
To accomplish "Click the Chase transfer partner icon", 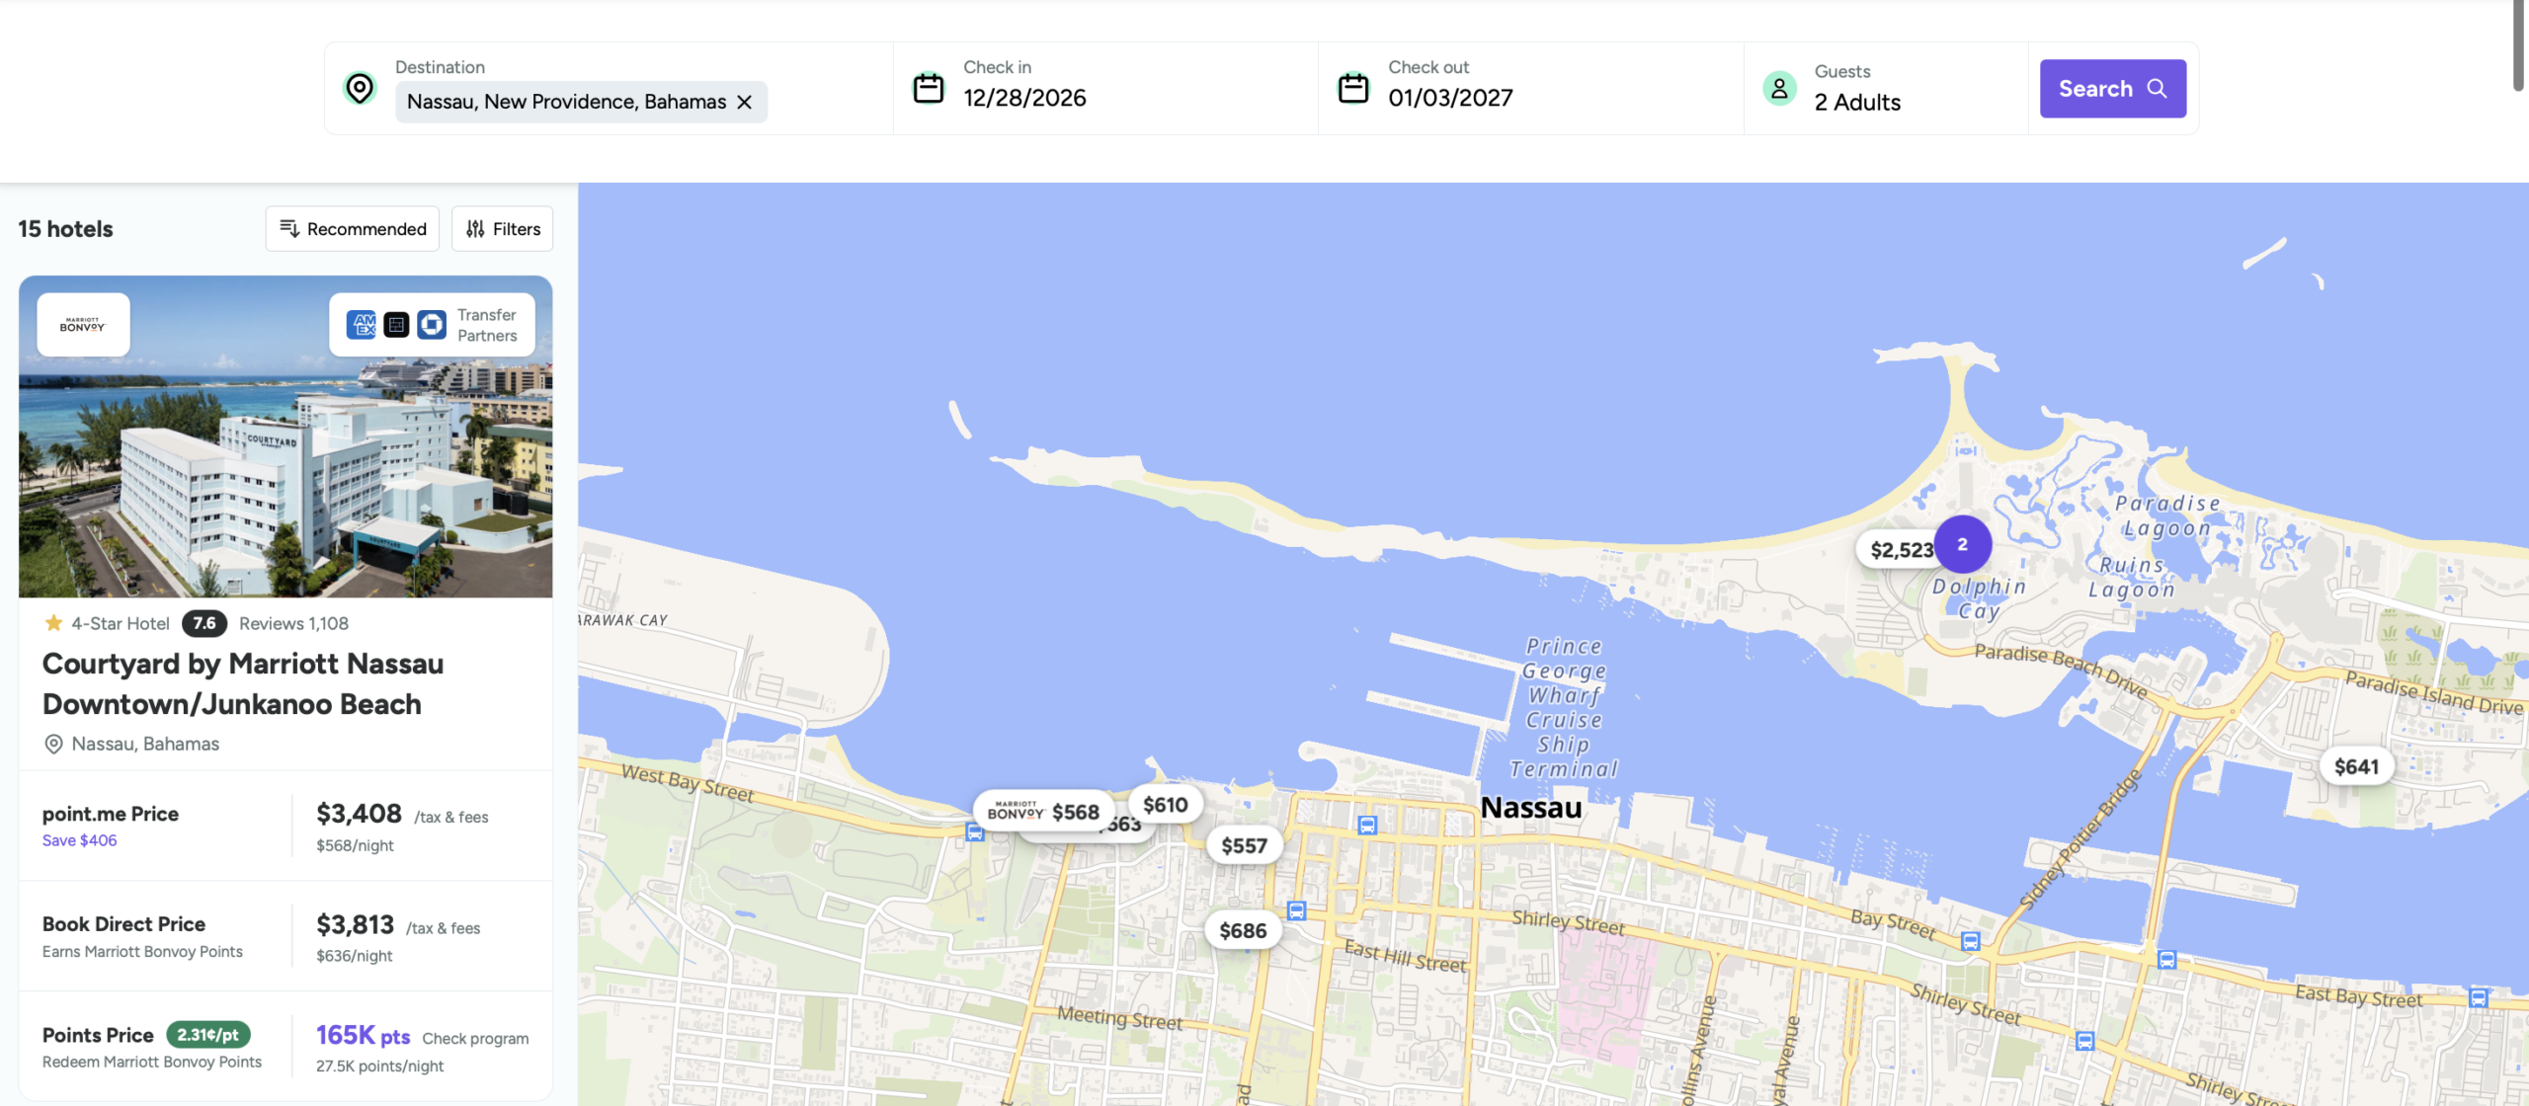I will (432, 324).
